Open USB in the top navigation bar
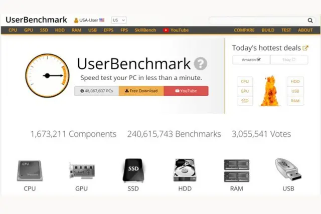This screenshot has width=321, height=214. (92, 30)
